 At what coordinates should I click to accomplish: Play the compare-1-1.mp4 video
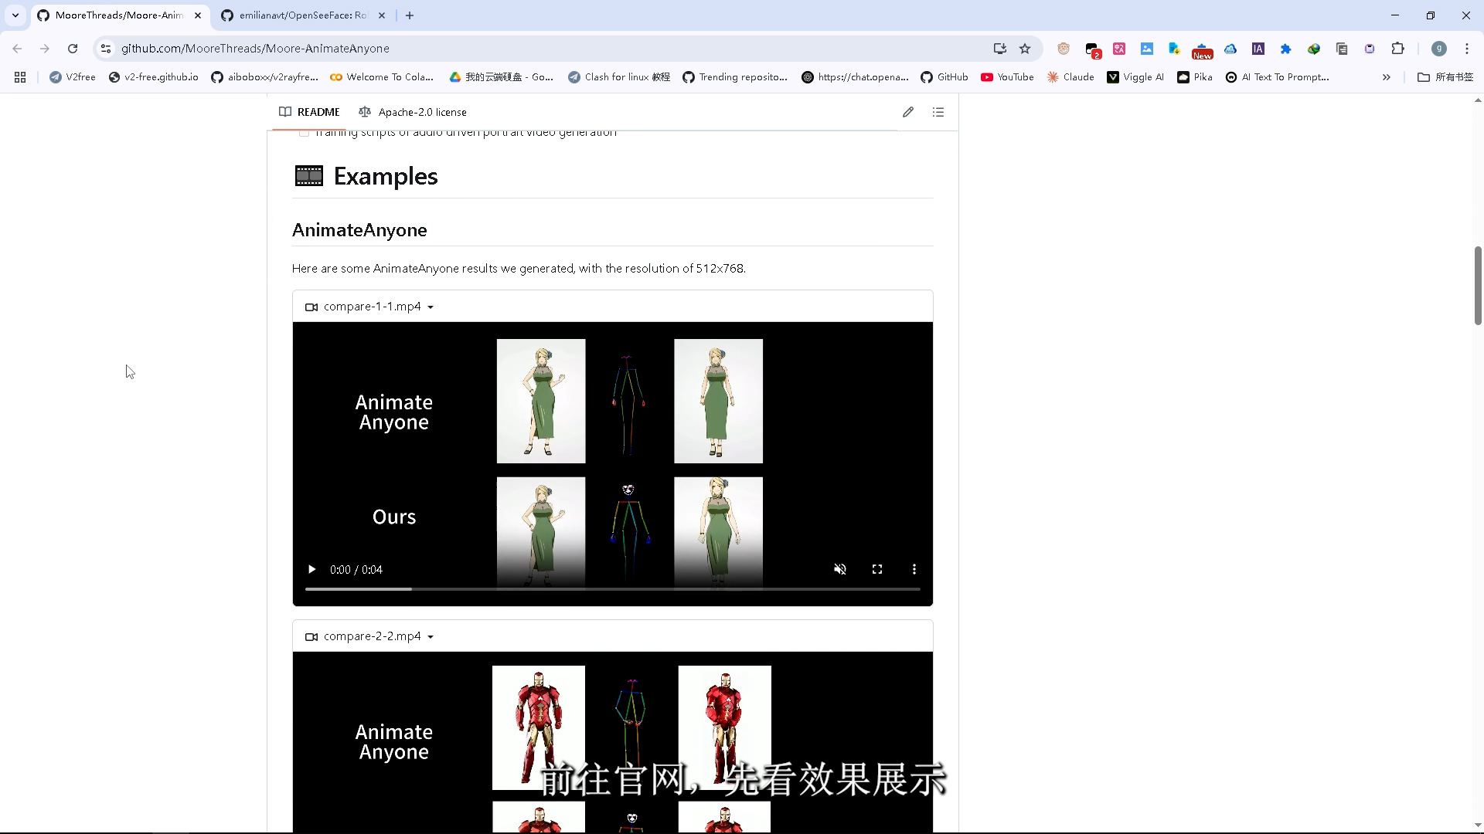click(x=311, y=569)
